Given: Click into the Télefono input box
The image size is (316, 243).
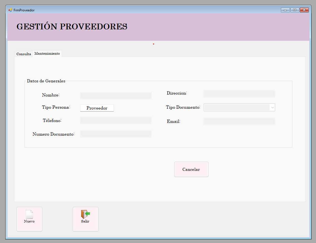Looking at the screenshot, I should (116, 120).
